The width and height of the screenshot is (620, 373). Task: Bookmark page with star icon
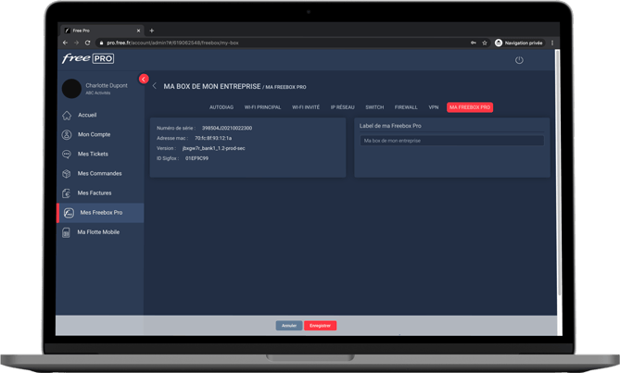pos(485,43)
